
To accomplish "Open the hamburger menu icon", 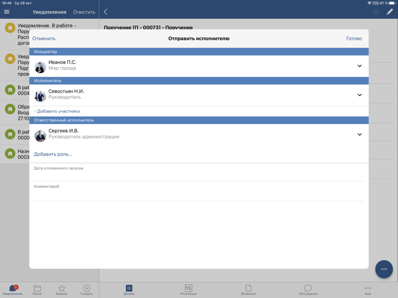I will 7,12.
